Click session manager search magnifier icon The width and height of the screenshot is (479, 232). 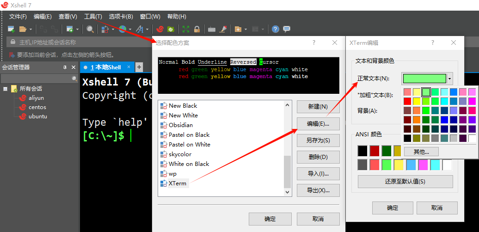[x=74, y=79]
